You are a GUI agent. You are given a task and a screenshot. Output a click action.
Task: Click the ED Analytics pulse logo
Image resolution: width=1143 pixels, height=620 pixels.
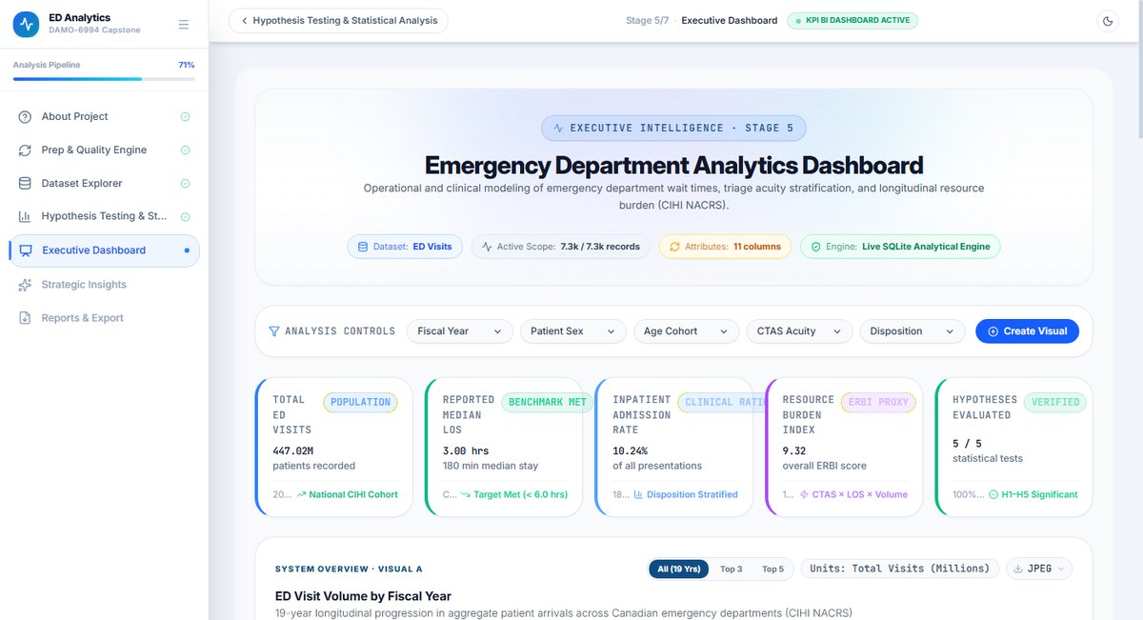click(x=26, y=24)
